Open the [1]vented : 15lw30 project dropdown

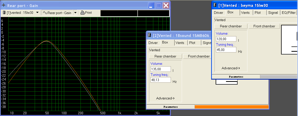point(38,13)
